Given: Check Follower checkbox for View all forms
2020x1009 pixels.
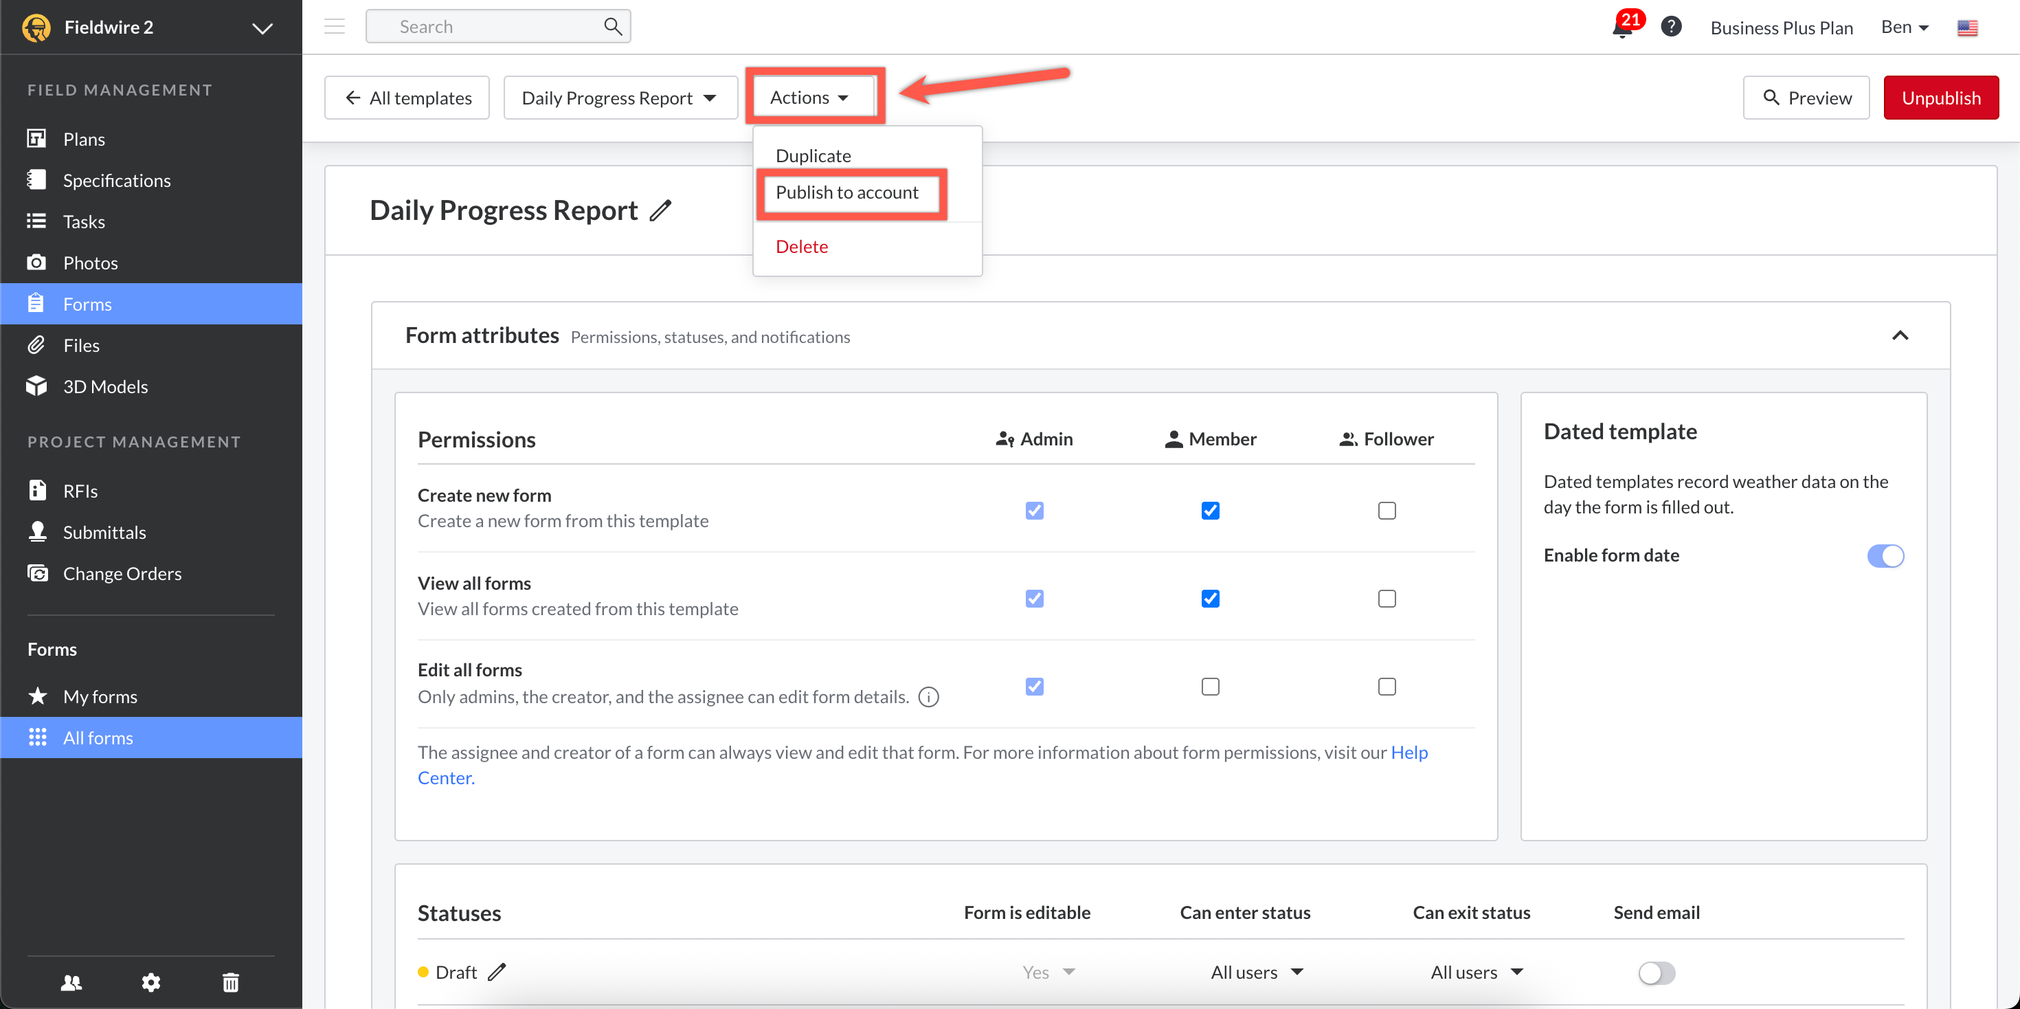Looking at the screenshot, I should pyautogui.click(x=1387, y=599).
